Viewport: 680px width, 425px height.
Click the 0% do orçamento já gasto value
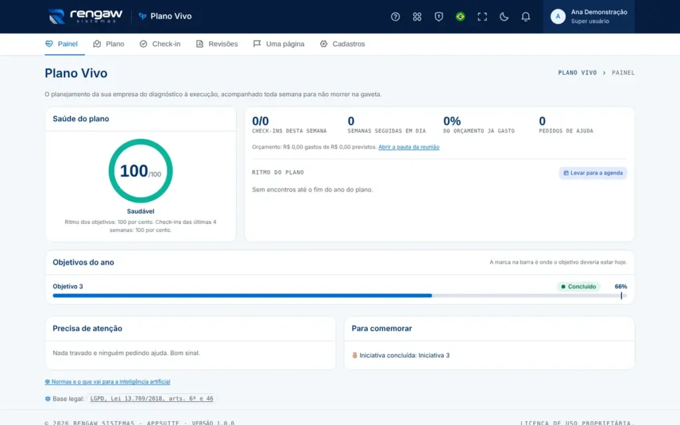click(x=452, y=121)
